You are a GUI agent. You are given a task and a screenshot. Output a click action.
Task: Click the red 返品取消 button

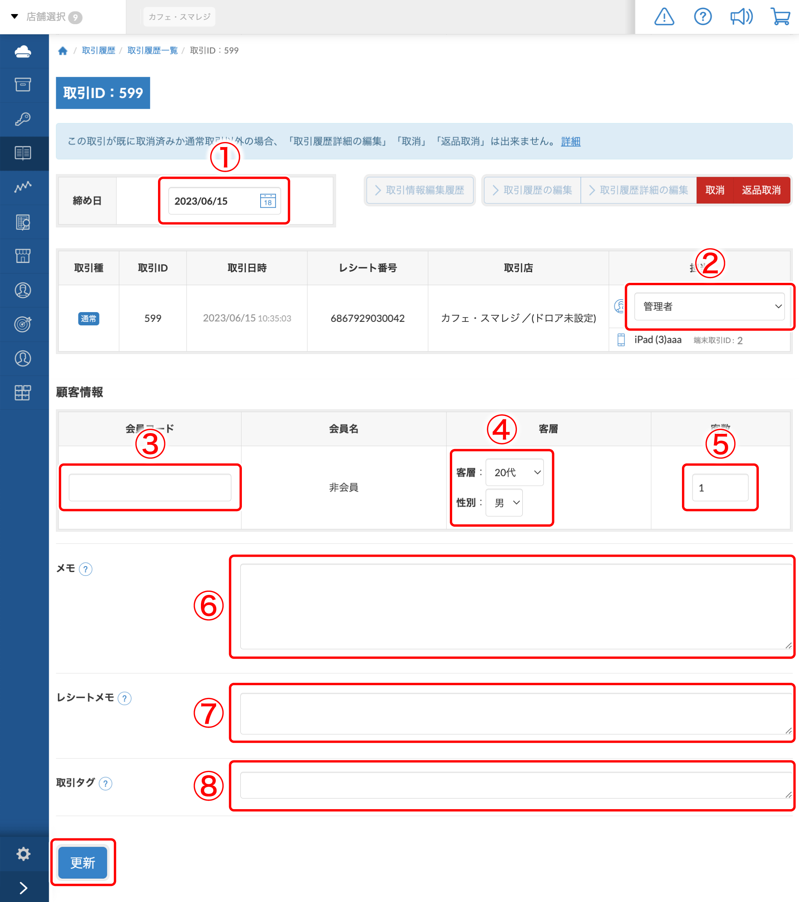[761, 190]
